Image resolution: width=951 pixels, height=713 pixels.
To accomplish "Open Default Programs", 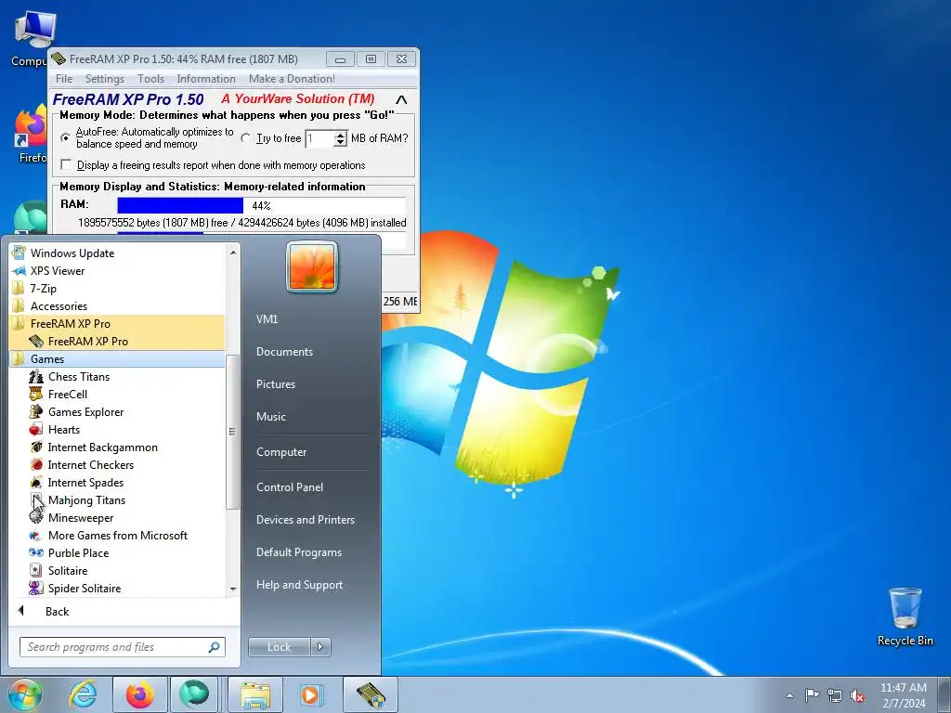I will [x=299, y=552].
